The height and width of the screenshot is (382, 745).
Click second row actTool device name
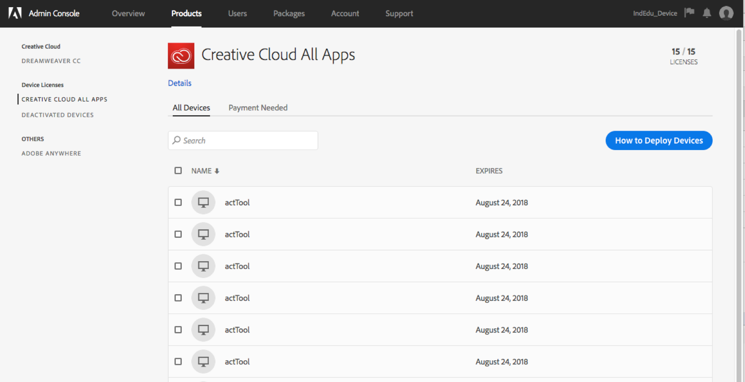(237, 234)
